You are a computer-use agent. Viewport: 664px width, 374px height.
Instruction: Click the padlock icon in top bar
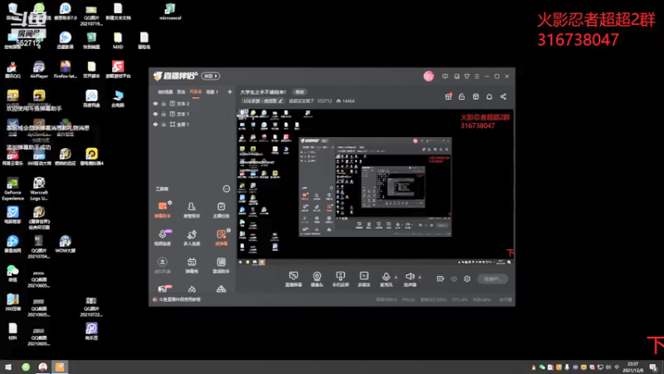tap(461, 96)
